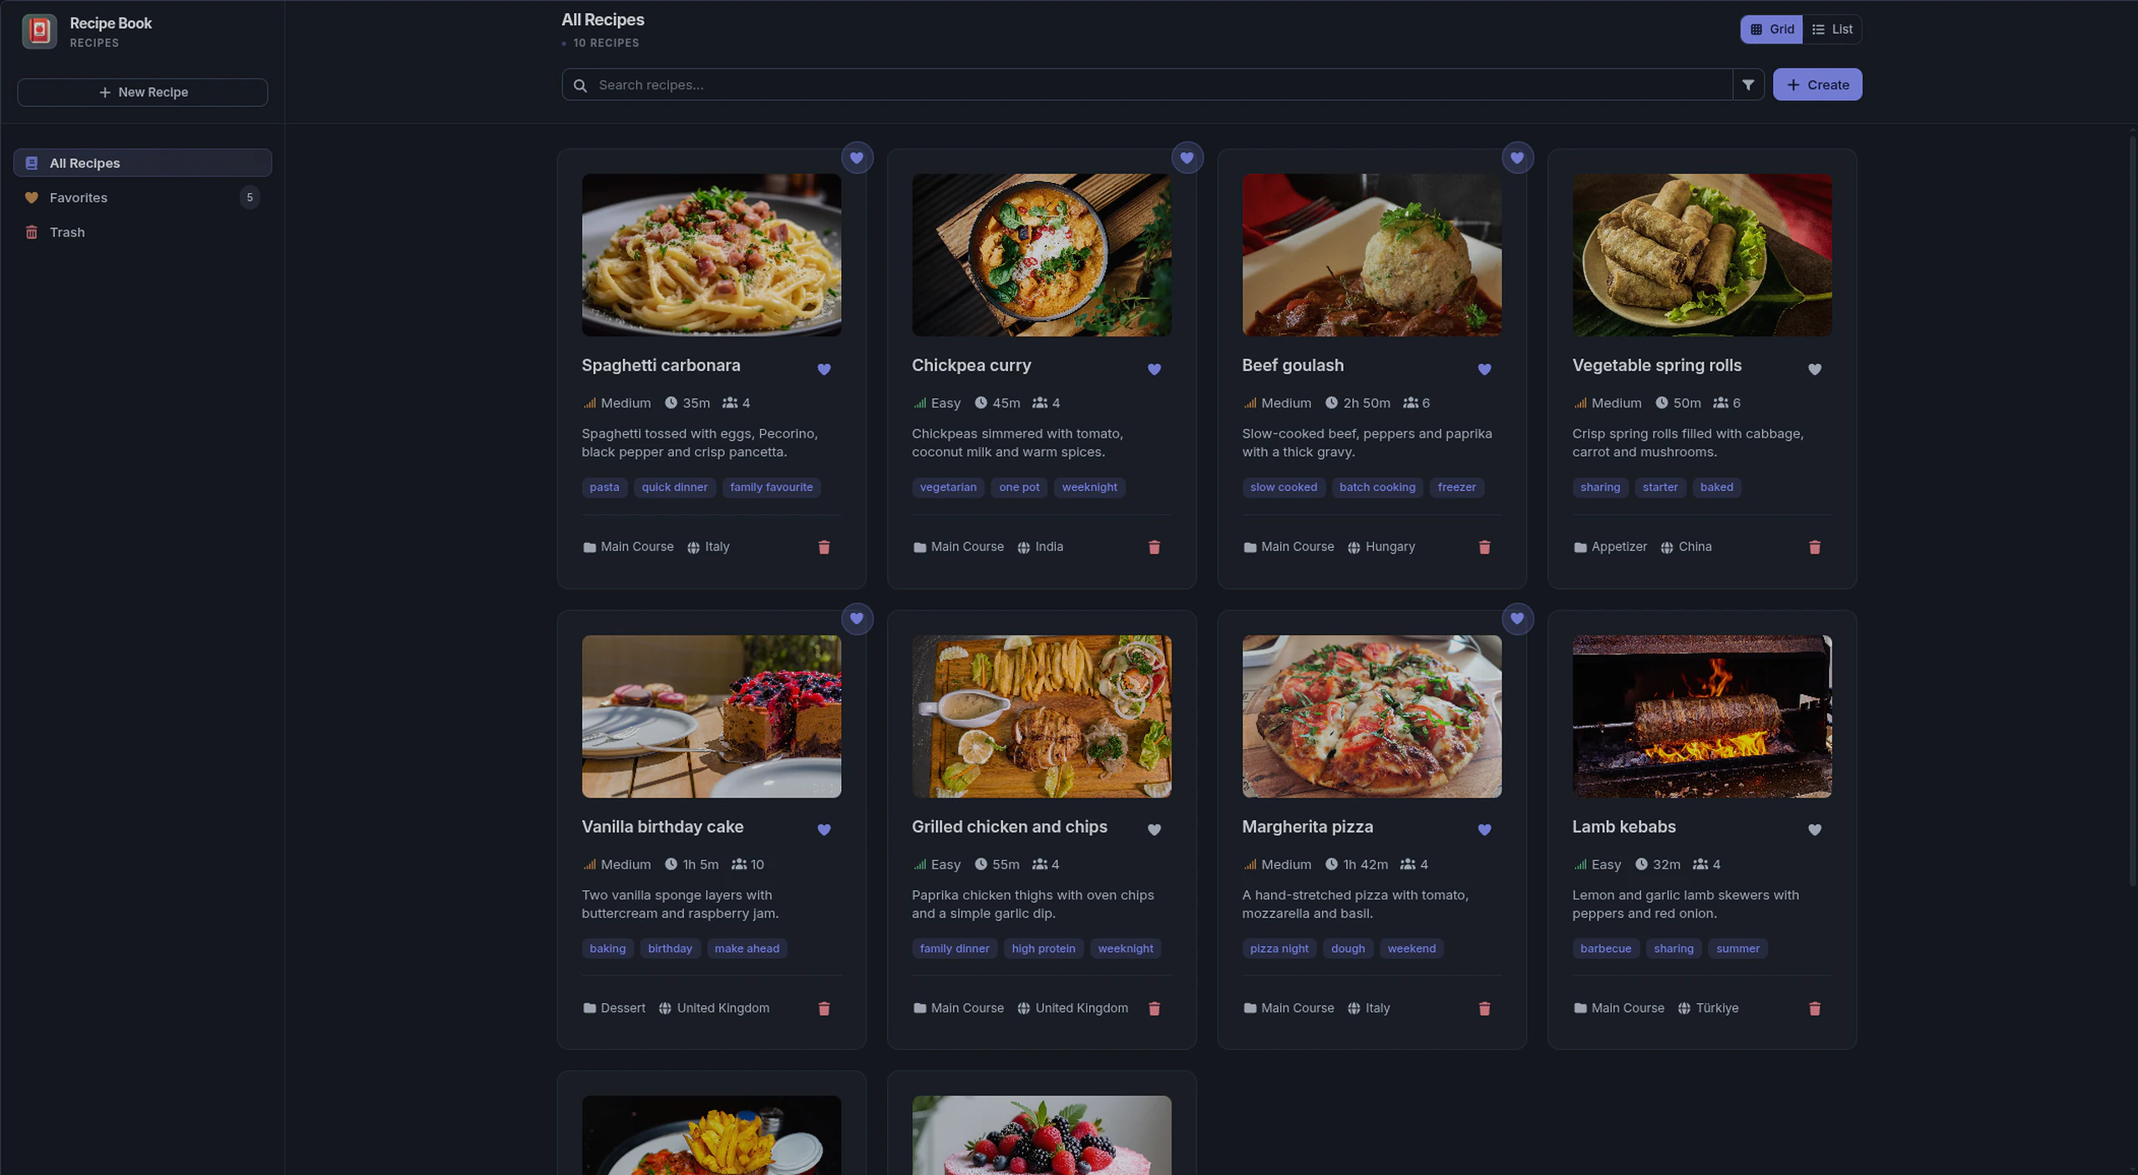The image size is (2138, 1175).
Task: Favorite Grilled chicken and chips with heart
Action: pyautogui.click(x=1154, y=829)
